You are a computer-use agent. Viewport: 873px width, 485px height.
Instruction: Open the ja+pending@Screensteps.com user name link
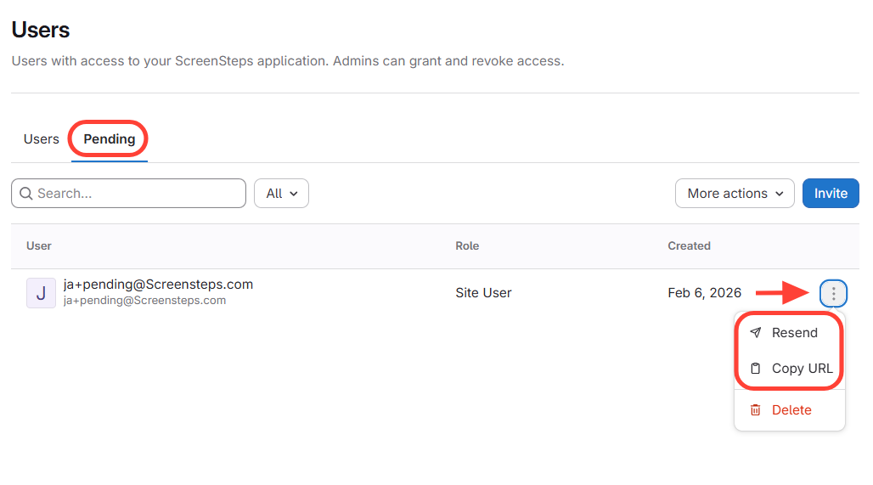pos(158,285)
